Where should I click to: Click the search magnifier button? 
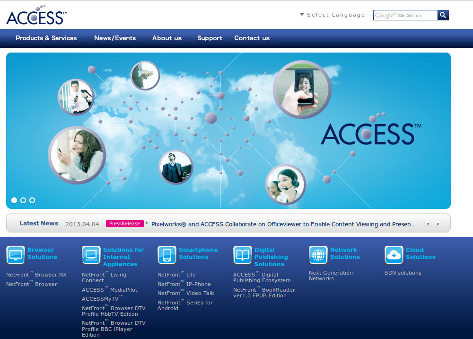pyautogui.click(x=443, y=15)
